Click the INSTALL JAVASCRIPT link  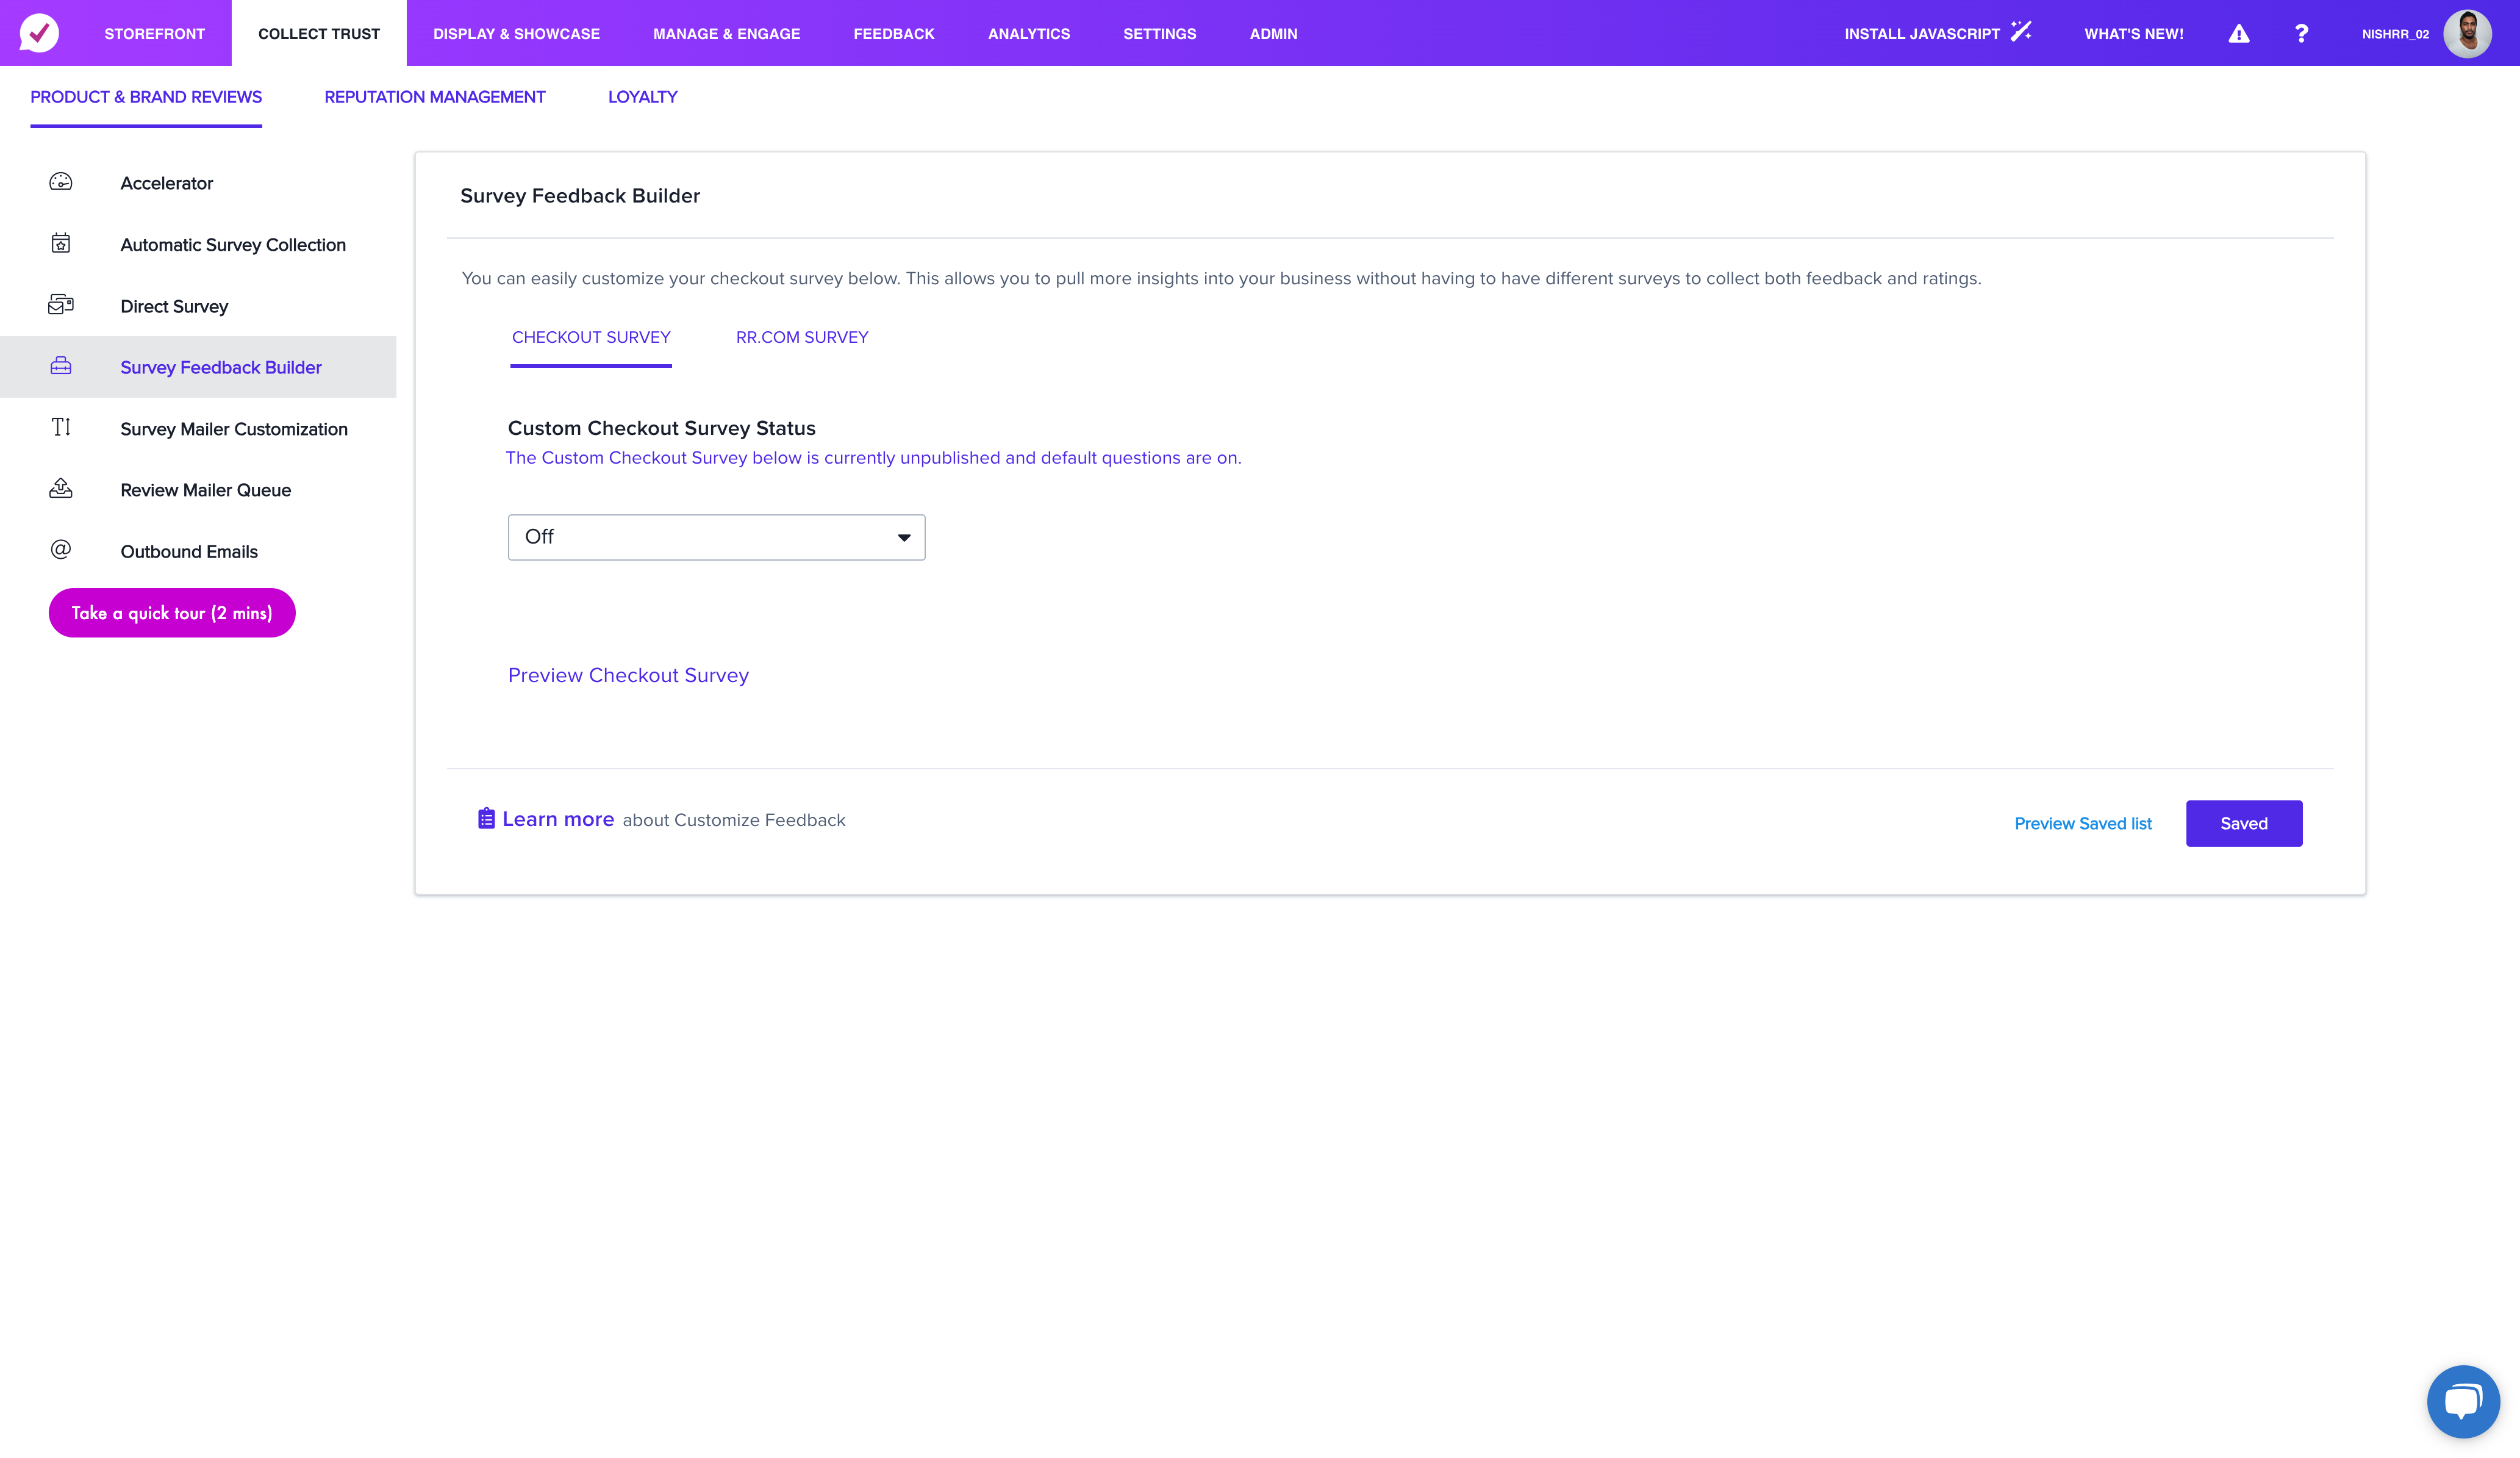point(1922,34)
